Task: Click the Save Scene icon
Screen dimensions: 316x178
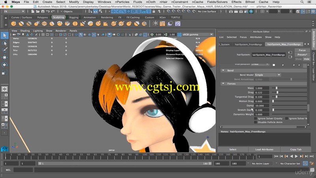Action: 43,11
